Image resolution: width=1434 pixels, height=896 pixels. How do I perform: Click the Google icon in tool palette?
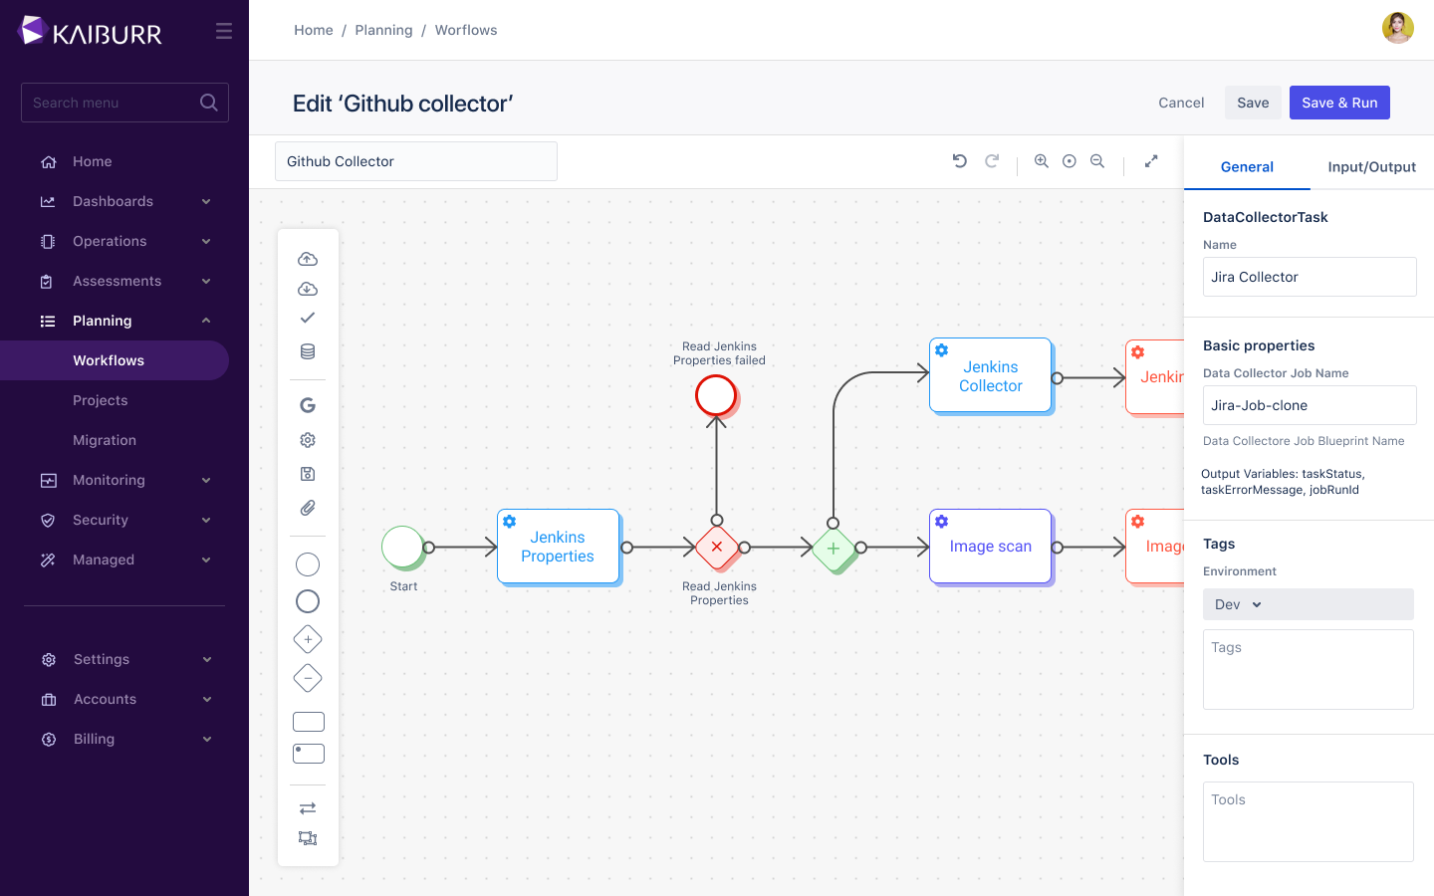(308, 405)
